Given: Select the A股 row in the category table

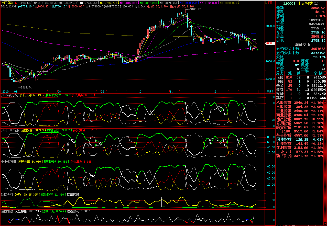Looking at the screenshot, I should [x=301, y=77].
